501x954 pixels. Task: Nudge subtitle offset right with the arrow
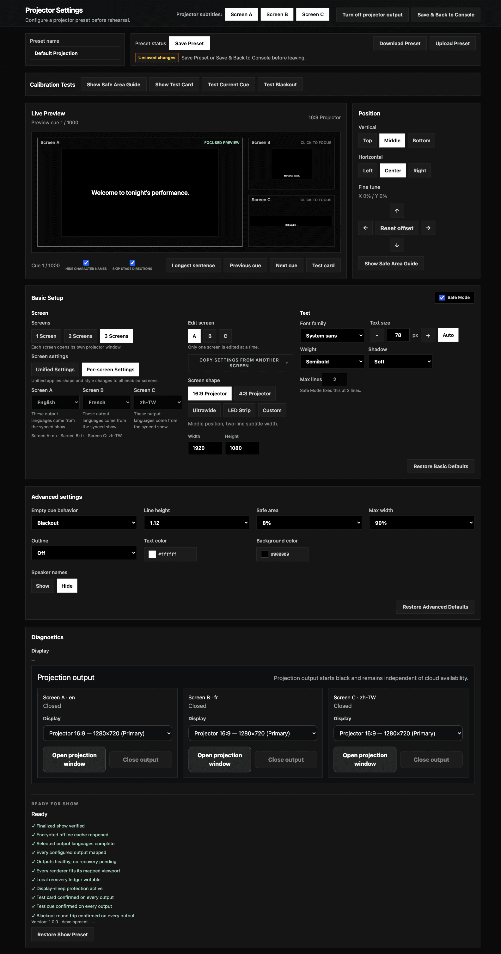[428, 228]
